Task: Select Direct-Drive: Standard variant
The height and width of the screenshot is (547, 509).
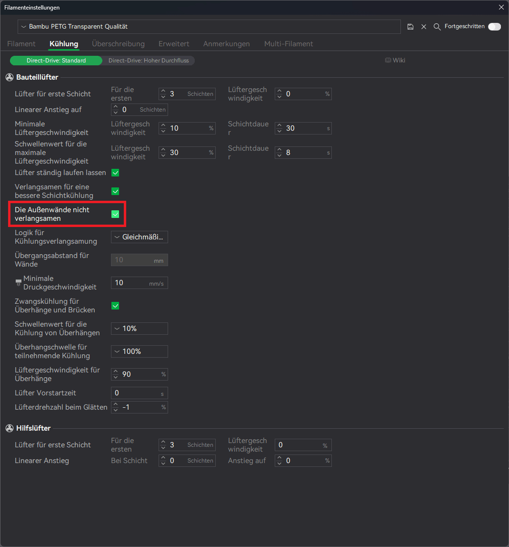Action: coord(56,61)
